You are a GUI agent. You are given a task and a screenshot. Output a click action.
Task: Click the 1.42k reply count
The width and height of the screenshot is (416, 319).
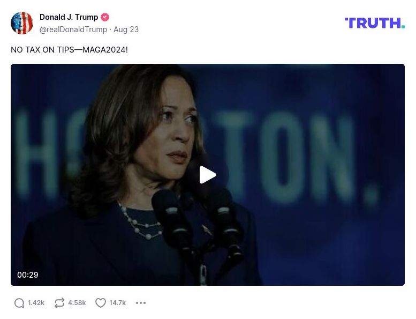coord(36,303)
